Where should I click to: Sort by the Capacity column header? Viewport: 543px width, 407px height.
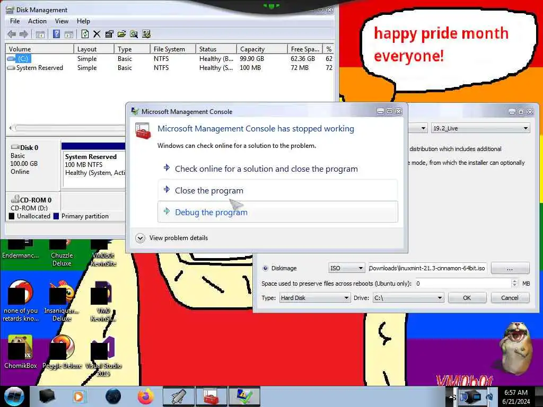[x=262, y=49]
